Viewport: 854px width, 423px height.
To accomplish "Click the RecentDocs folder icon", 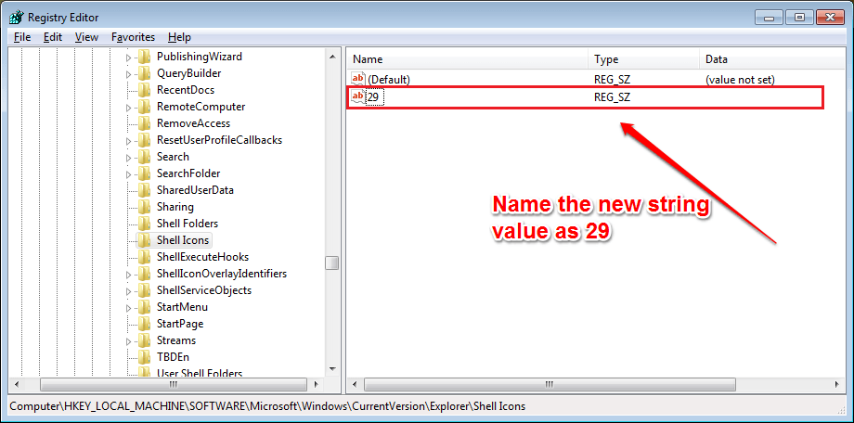I will [144, 90].
